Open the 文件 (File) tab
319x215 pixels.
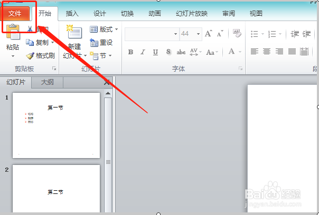(15, 14)
